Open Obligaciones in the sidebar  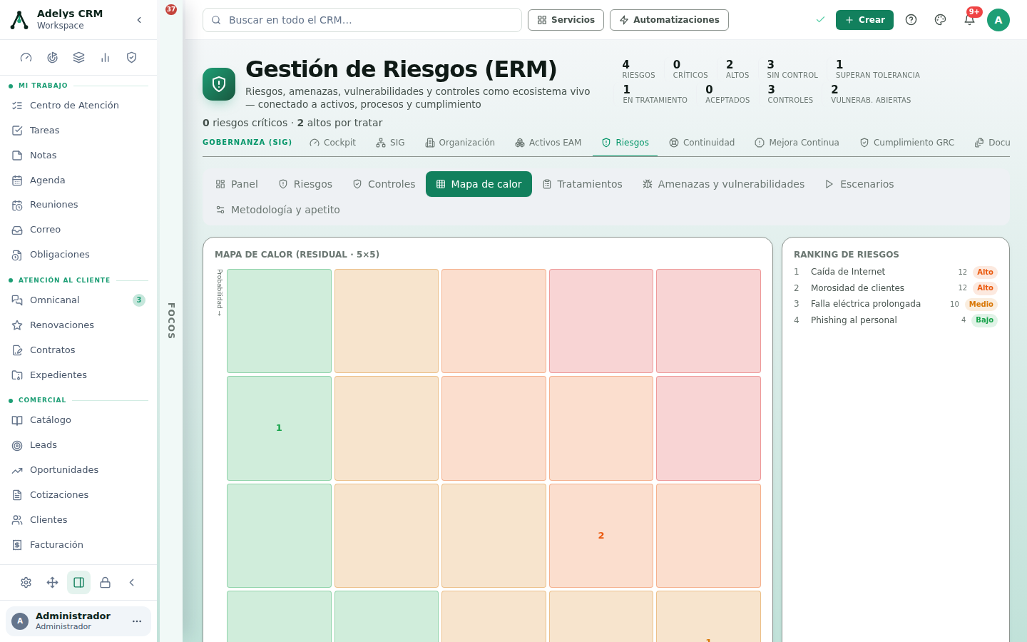pos(78,255)
